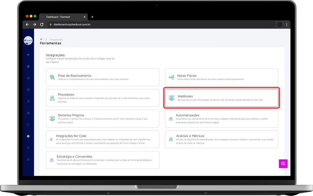The height and width of the screenshot is (196, 313).
Task: Click the Integrações breadcrumb link
Action: point(56,40)
